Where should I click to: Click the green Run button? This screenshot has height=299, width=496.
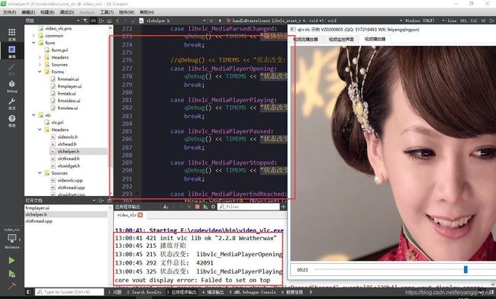[11, 260]
